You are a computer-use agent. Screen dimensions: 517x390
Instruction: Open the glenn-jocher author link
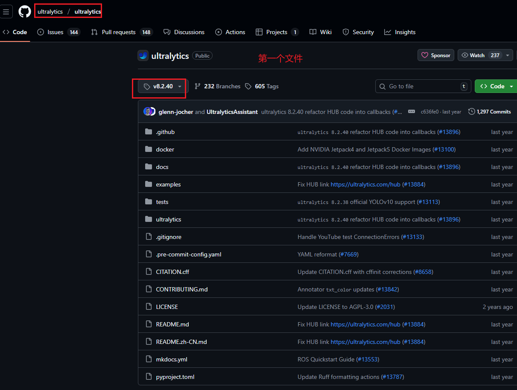pyautogui.click(x=176, y=112)
